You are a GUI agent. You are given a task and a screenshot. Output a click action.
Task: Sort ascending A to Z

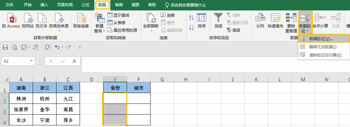pos(192,17)
